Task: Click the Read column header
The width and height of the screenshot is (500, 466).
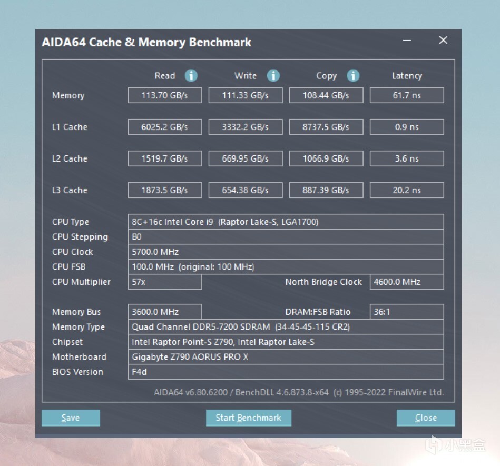Action: pos(165,76)
